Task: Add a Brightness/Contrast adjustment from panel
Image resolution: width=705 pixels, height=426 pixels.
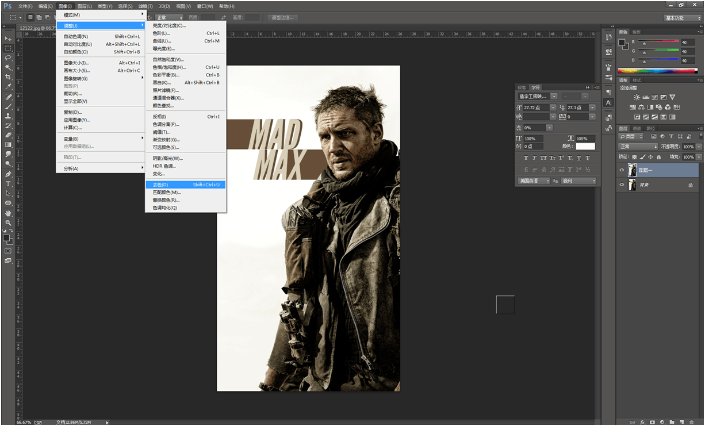Action: [x=637, y=97]
